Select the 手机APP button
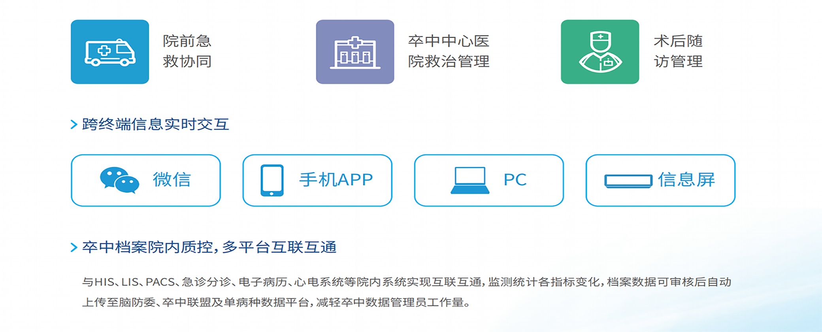The width and height of the screenshot is (822, 332). (317, 180)
